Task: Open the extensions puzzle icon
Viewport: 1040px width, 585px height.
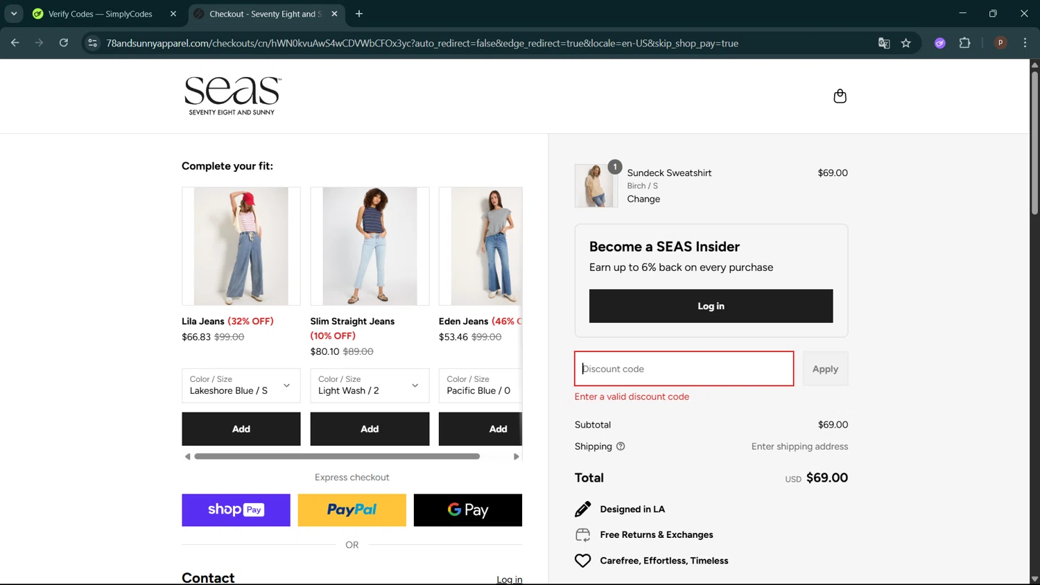Action: pyautogui.click(x=964, y=43)
